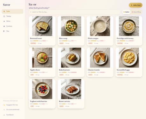Click the Suggest for me sparkles icon
The height and width of the screenshot is (119, 146).
(4, 105)
